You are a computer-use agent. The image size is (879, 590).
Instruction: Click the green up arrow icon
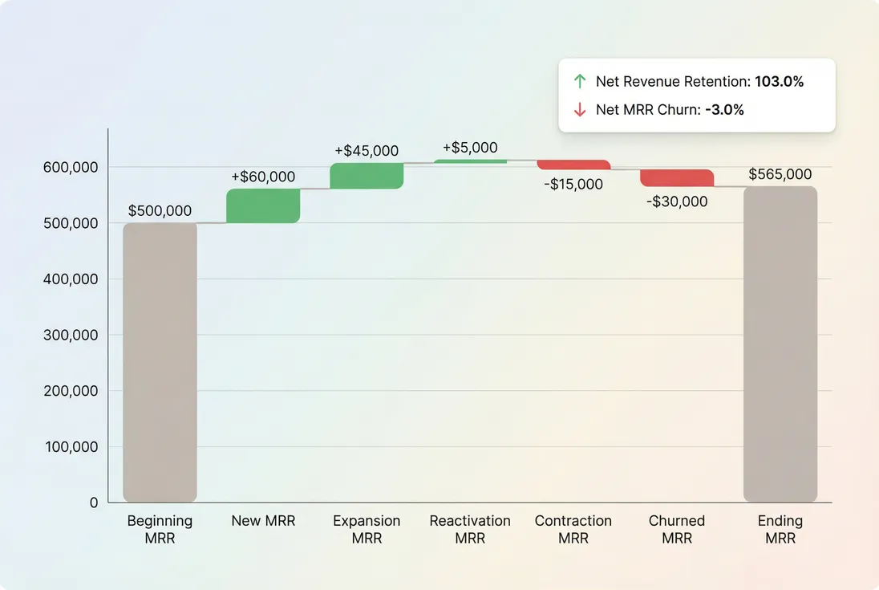(x=579, y=81)
